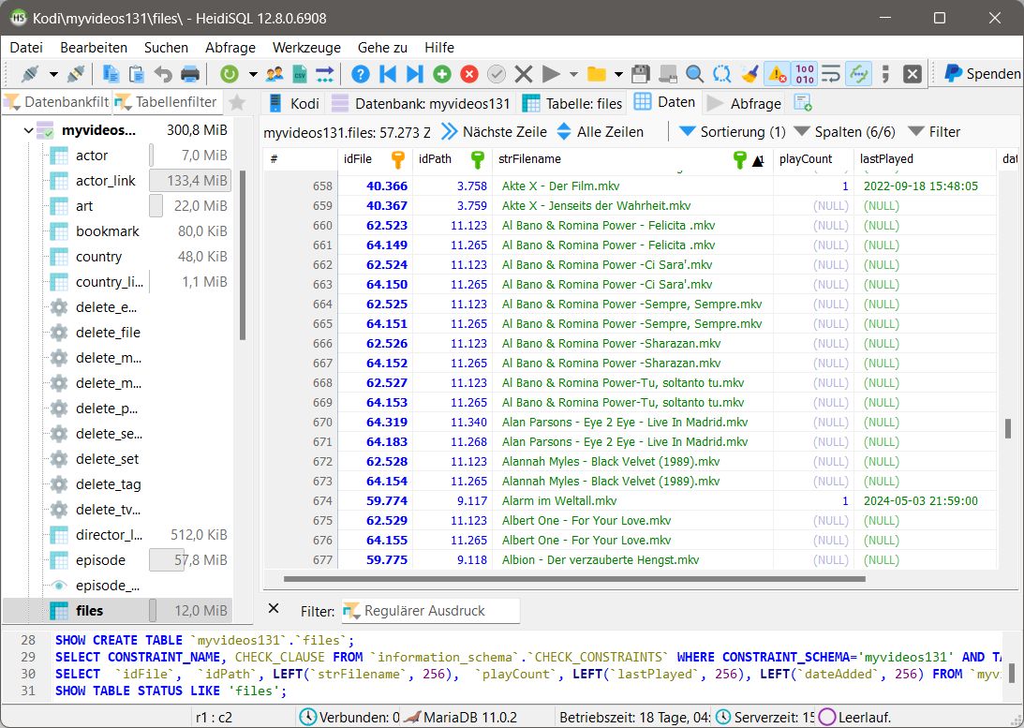Open the Filter panel dropdown
Screen dimensions: 1024x728
point(935,132)
